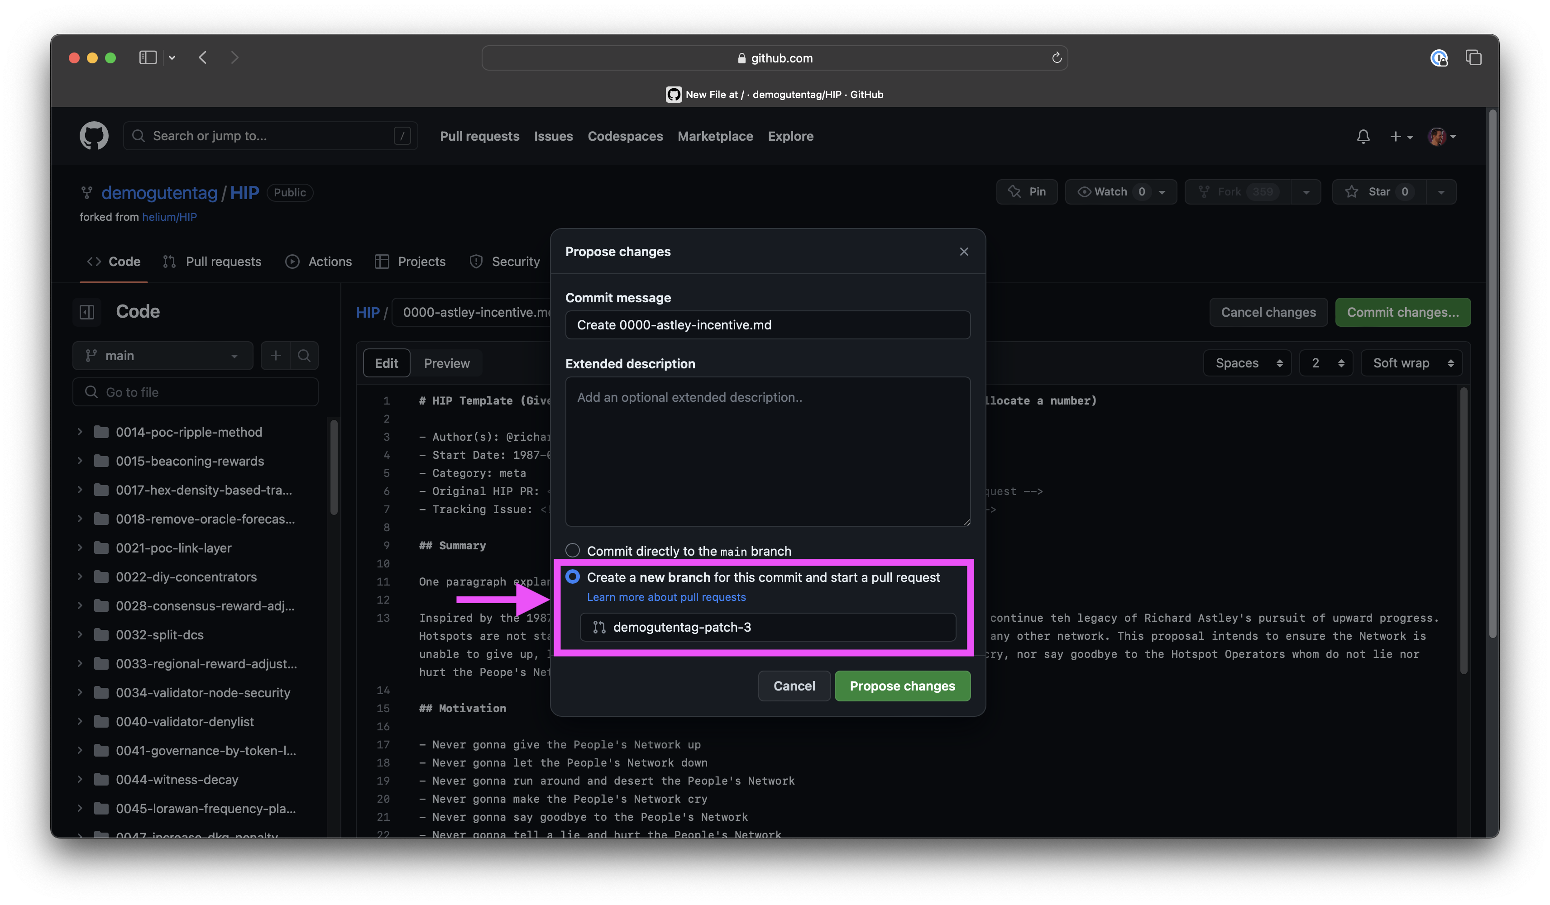
Task: Switch to the Preview tab
Action: point(446,363)
